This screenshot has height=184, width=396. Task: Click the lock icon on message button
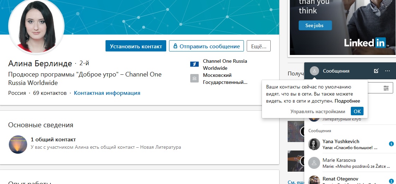coord(175,46)
